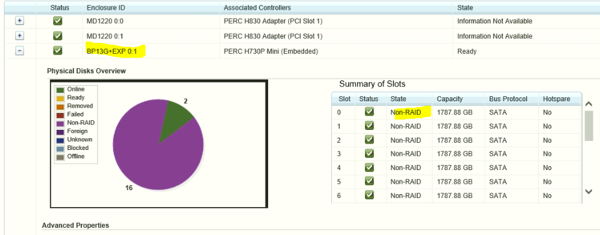Click the green status icon for slot 1
Screen dimensions: 600x235
point(369,126)
